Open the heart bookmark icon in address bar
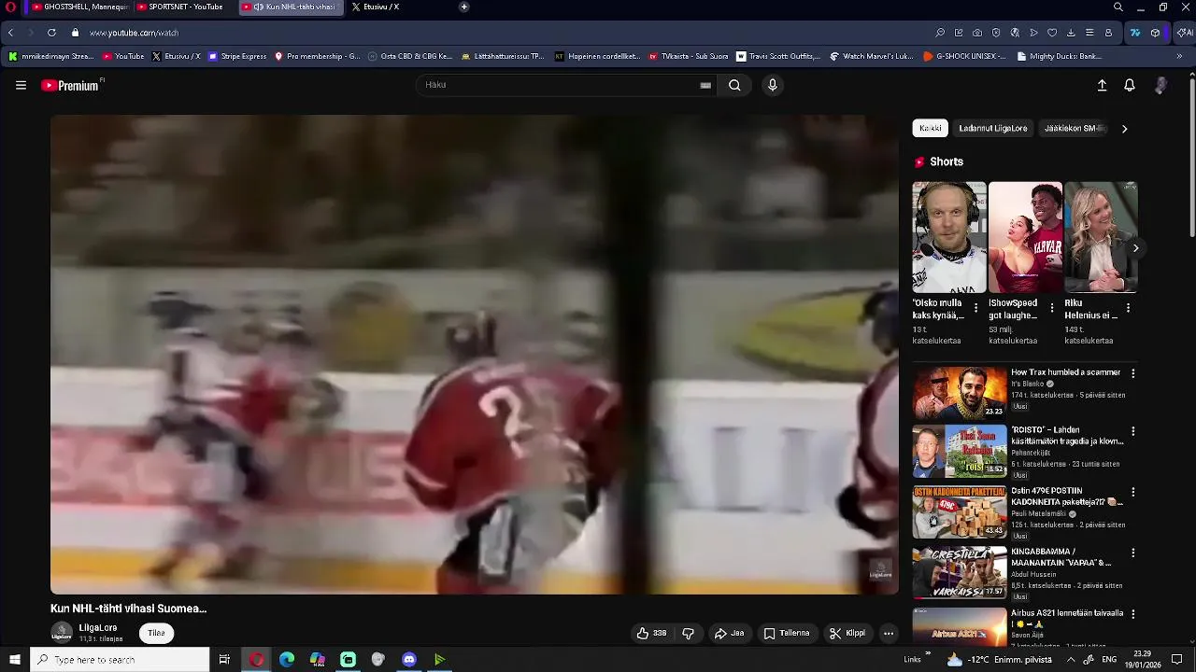The width and height of the screenshot is (1196, 672). (x=1052, y=33)
